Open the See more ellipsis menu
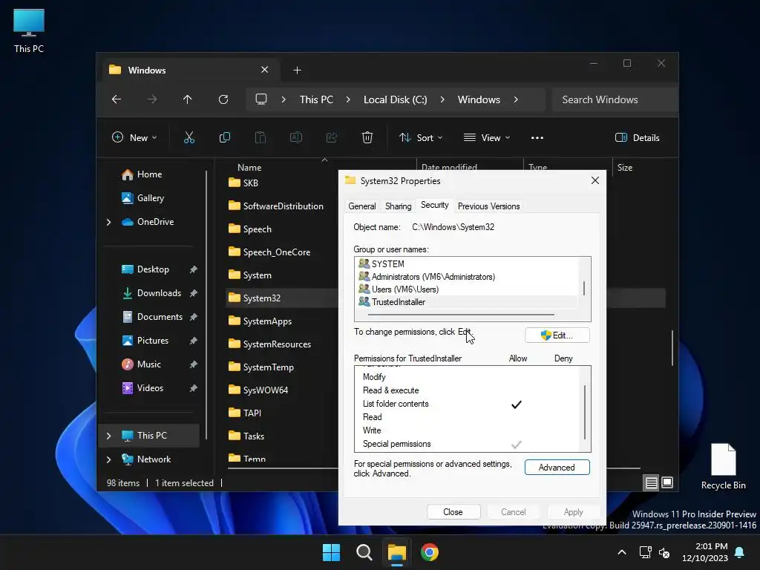760x570 pixels. coord(537,137)
